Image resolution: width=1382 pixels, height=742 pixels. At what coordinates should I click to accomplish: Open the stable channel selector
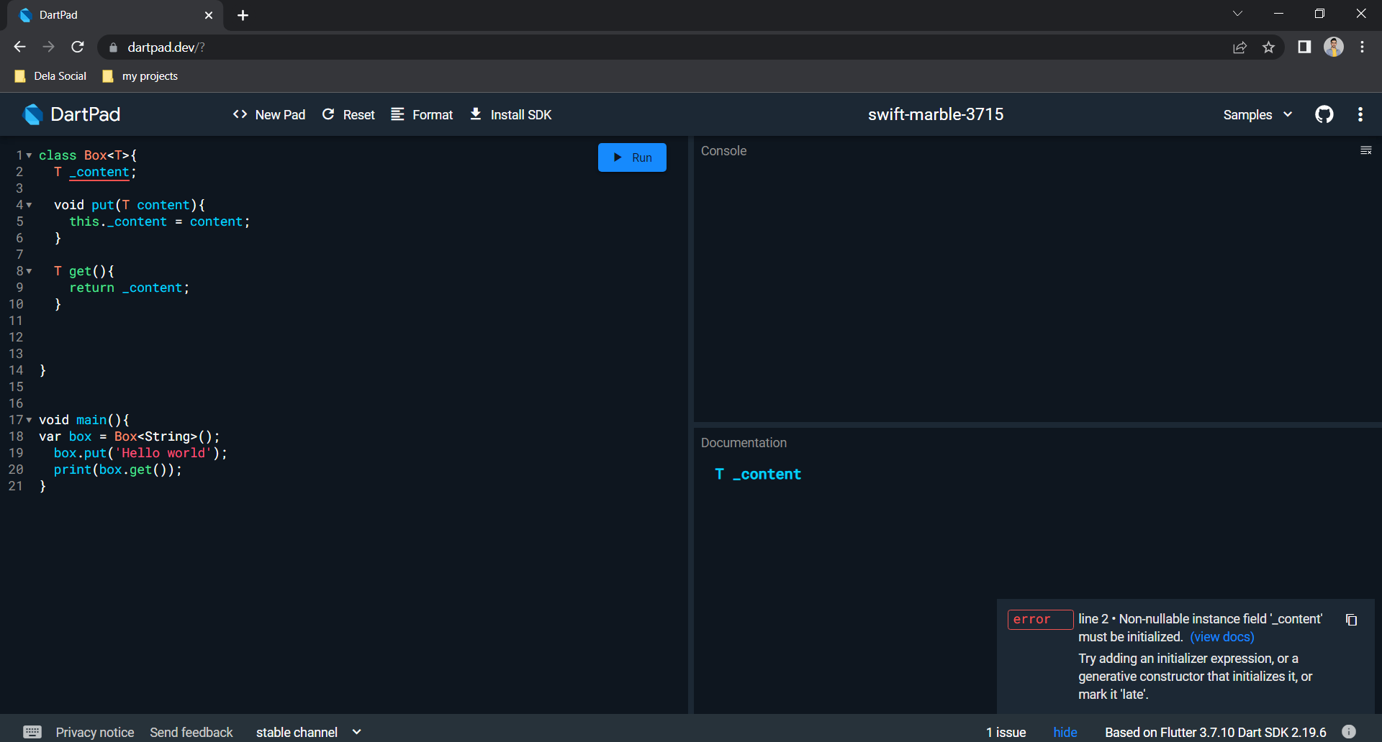coord(308,732)
